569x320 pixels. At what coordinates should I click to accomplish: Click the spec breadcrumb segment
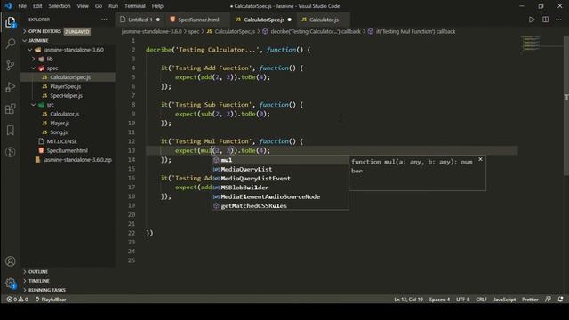click(194, 32)
